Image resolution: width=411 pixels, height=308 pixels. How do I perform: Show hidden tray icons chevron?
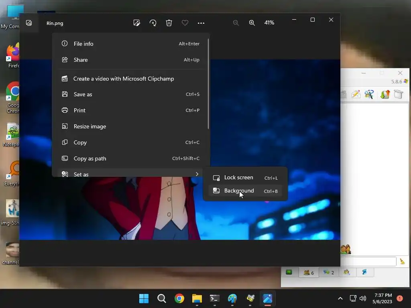click(x=340, y=298)
